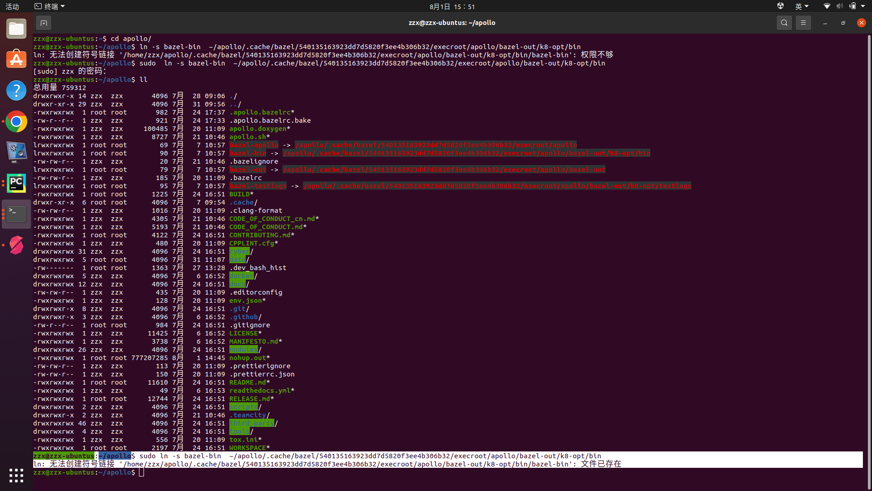Click 活动 in the top bar

[12, 6]
